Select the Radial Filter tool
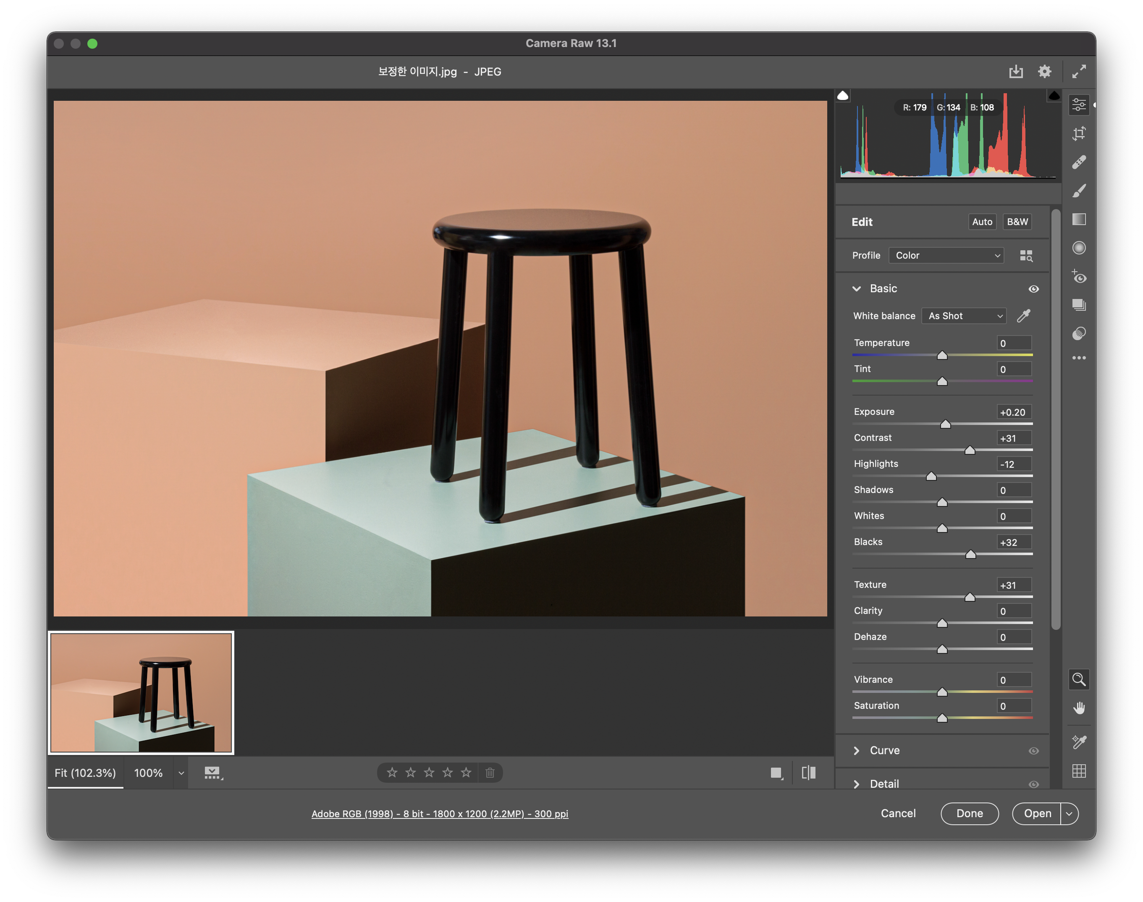The image size is (1143, 902). click(1079, 248)
